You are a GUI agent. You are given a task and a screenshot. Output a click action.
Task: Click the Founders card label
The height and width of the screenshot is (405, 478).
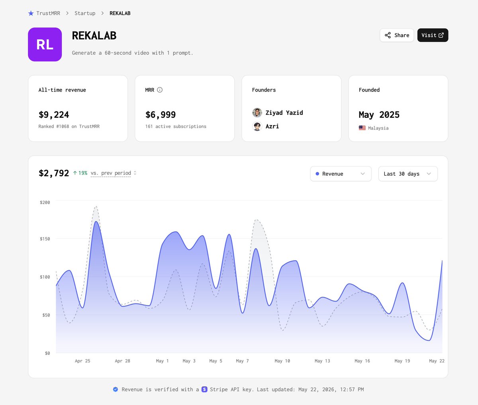click(264, 90)
